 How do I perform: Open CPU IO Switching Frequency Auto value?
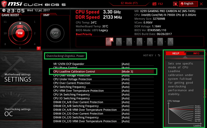[125, 98]
